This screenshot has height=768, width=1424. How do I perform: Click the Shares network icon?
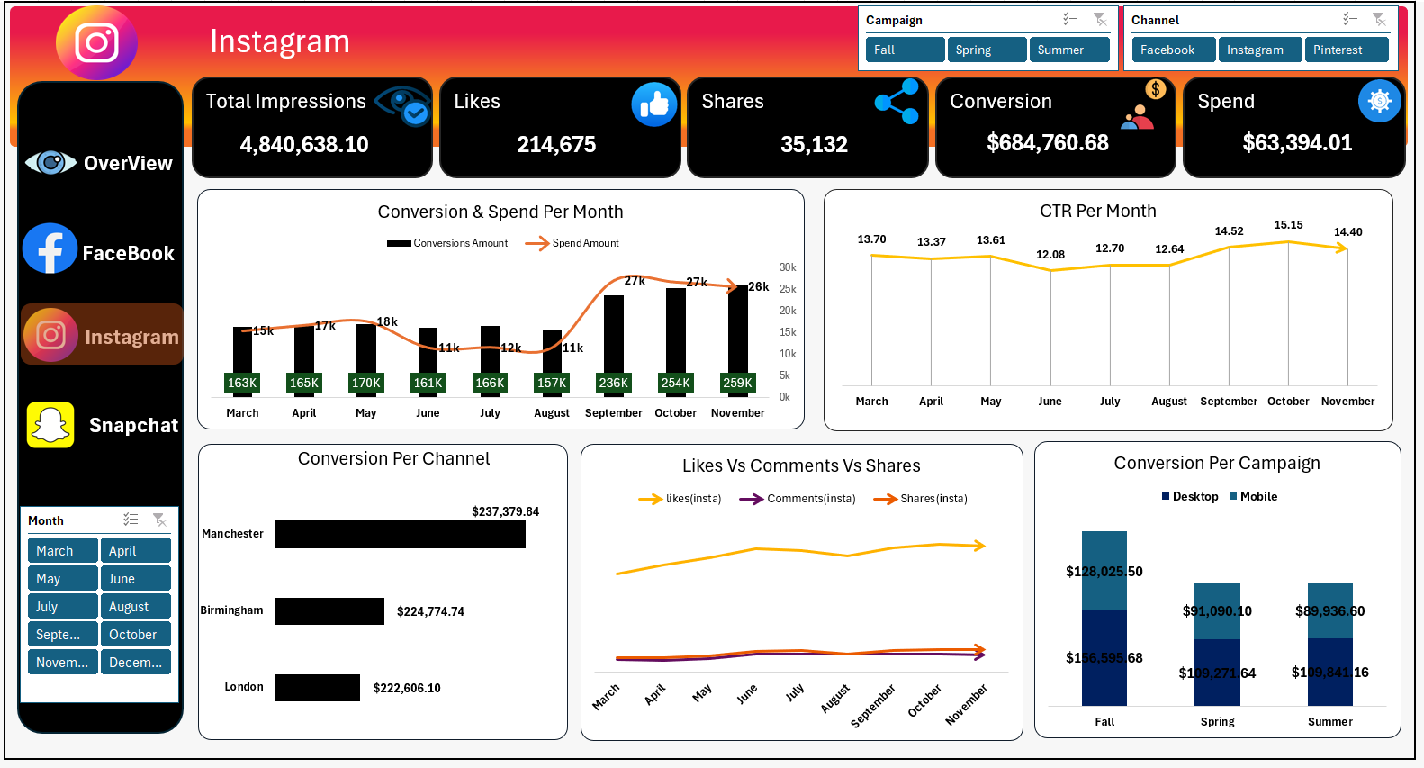pos(897,102)
